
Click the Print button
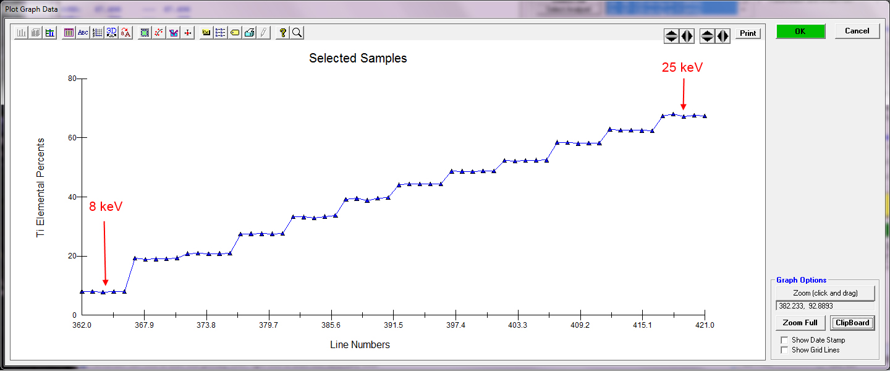click(x=748, y=33)
